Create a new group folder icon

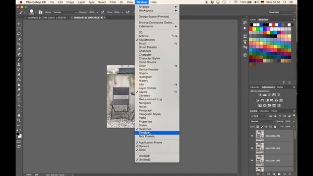[x=279, y=174]
